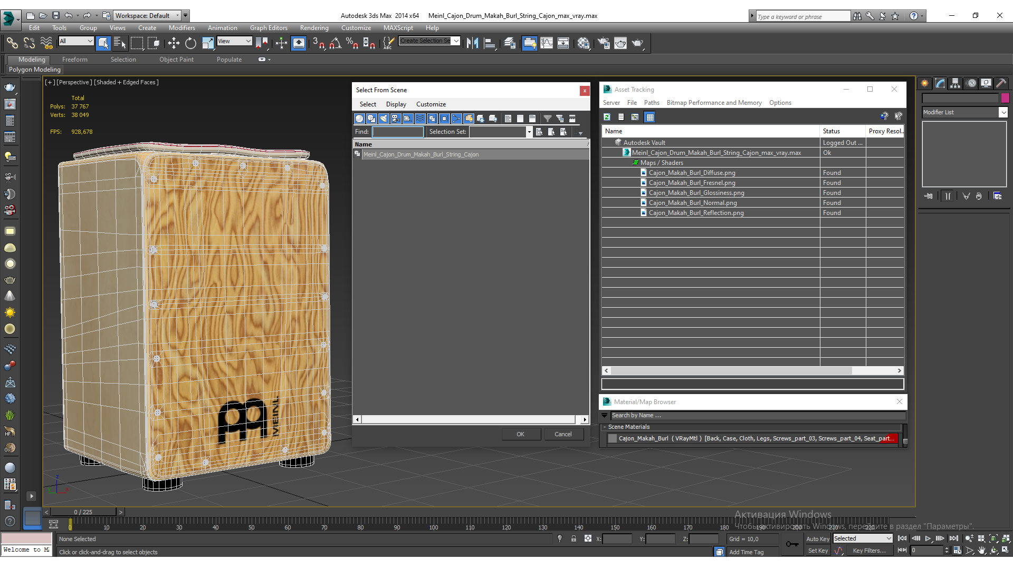Image resolution: width=1013 pixels, height=569 pixels.
Task: Open the Selected key filter dropdown
Action: point(863,538)
